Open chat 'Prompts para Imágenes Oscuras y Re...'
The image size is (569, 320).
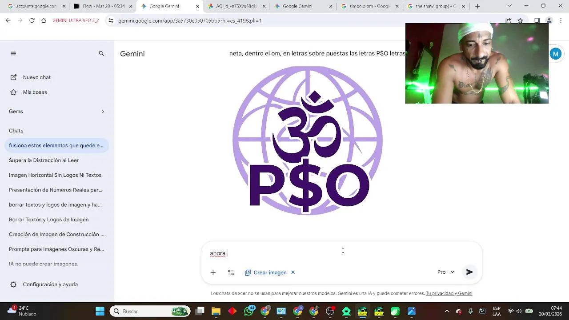56,249
